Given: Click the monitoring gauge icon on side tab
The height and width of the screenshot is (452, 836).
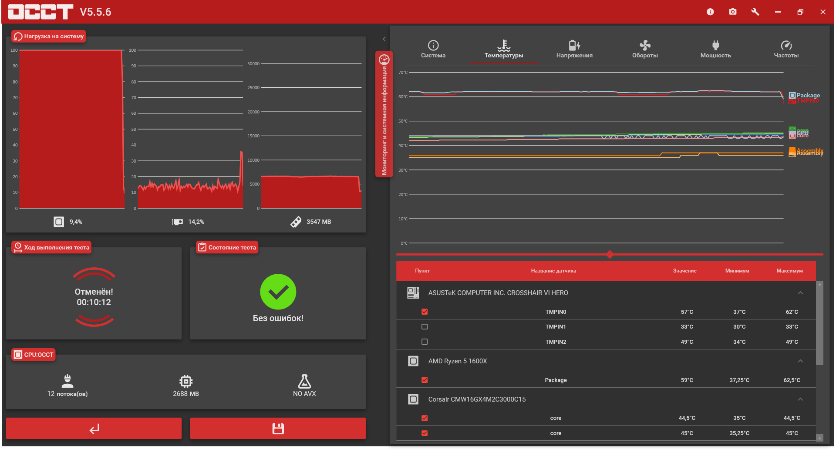Looking at the screenshot, I should coord(384,59).
